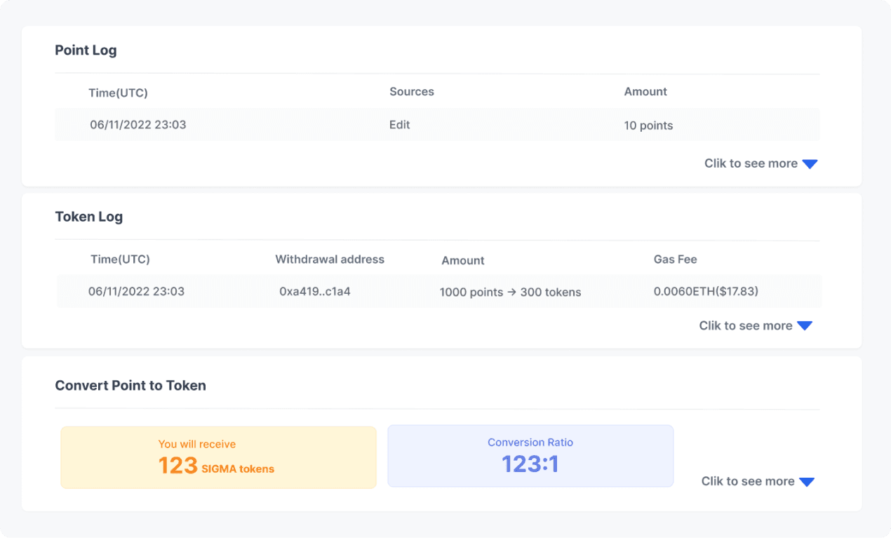891x538 pixels.
Task: Open see more in Token Log section
Action: coord(745,325)
